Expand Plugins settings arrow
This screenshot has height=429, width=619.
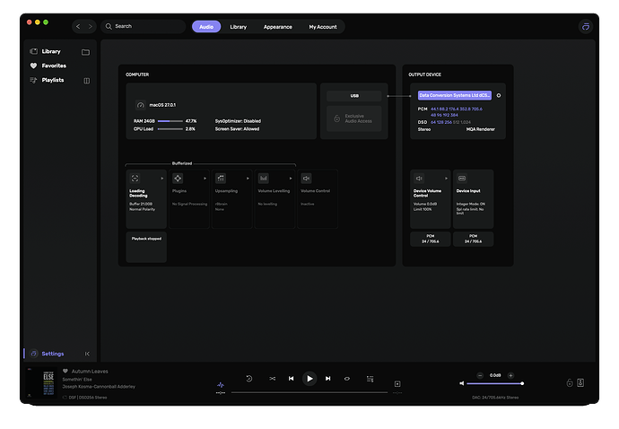click(x=205, y=179)
